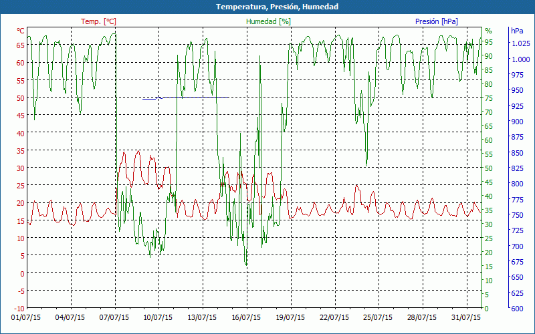Click the date label 13/07/15
Image resolution: width=535 pixels, height=334 pixels.
click(202, 317)
